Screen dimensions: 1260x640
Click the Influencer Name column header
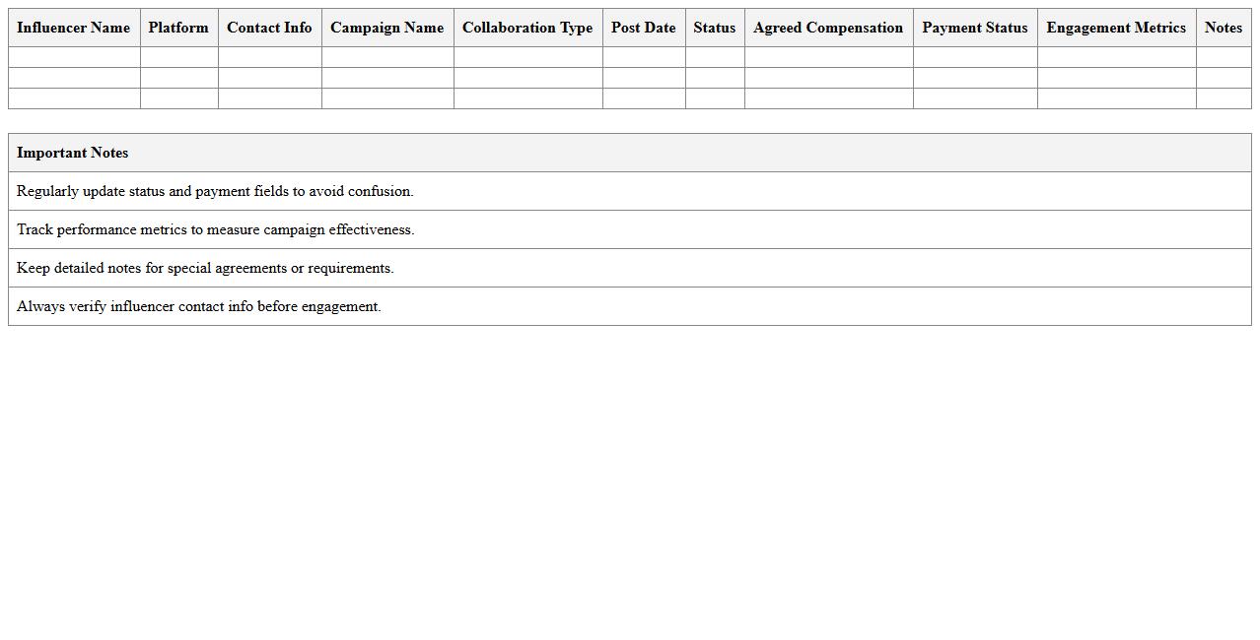73,28
